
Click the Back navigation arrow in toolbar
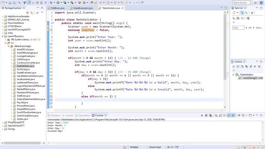(x=127, y=3)
